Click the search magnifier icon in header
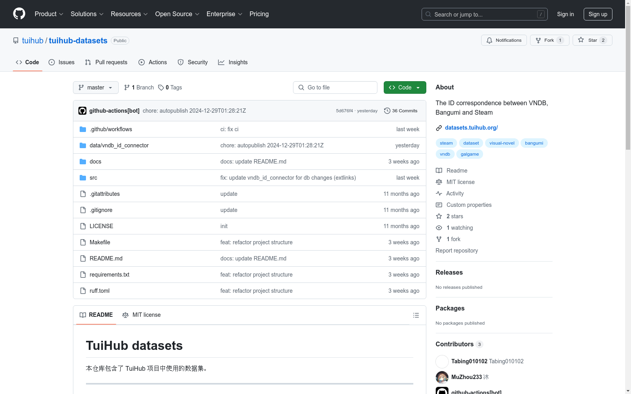This screenshot has width=631, height=394. (x=428, y=14)
